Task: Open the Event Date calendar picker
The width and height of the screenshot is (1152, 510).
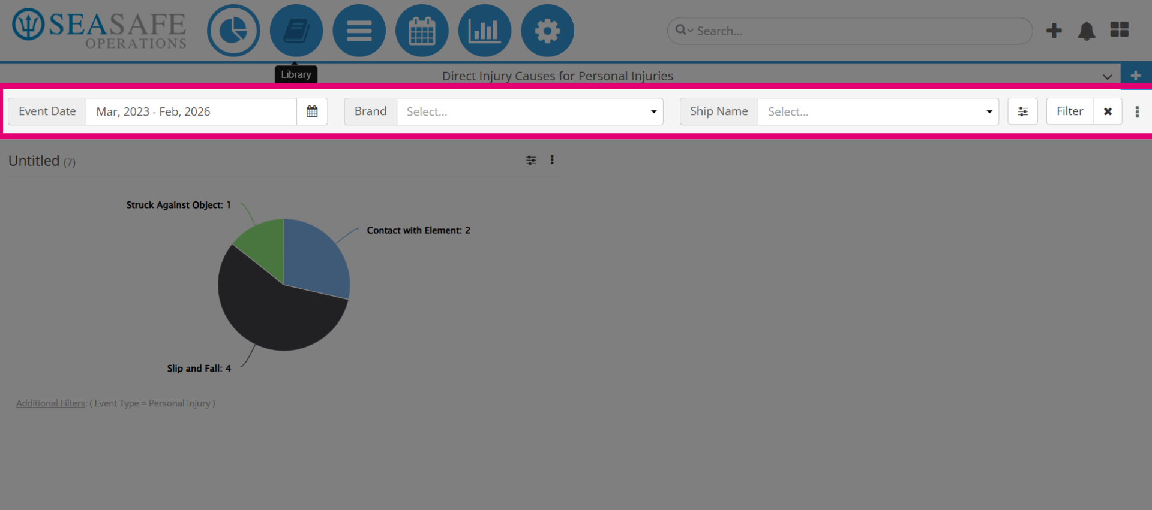Action: tap(312, 111)
